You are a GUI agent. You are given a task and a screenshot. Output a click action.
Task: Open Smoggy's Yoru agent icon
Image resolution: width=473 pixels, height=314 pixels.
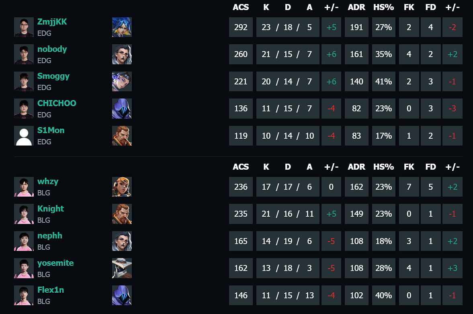(122, 81)
